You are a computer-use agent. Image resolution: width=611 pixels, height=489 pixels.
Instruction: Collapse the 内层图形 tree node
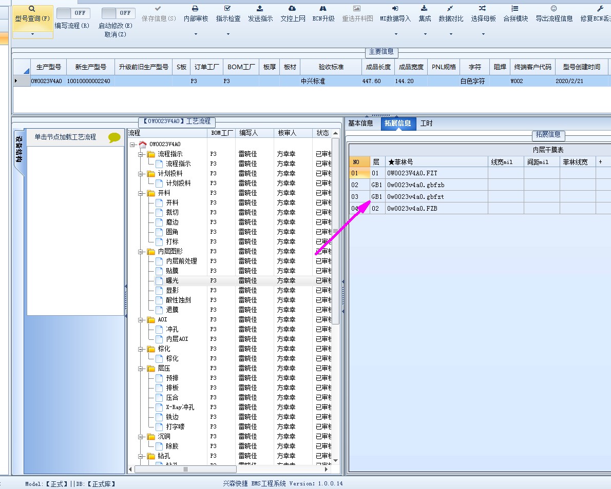click(x=141, y=252)
